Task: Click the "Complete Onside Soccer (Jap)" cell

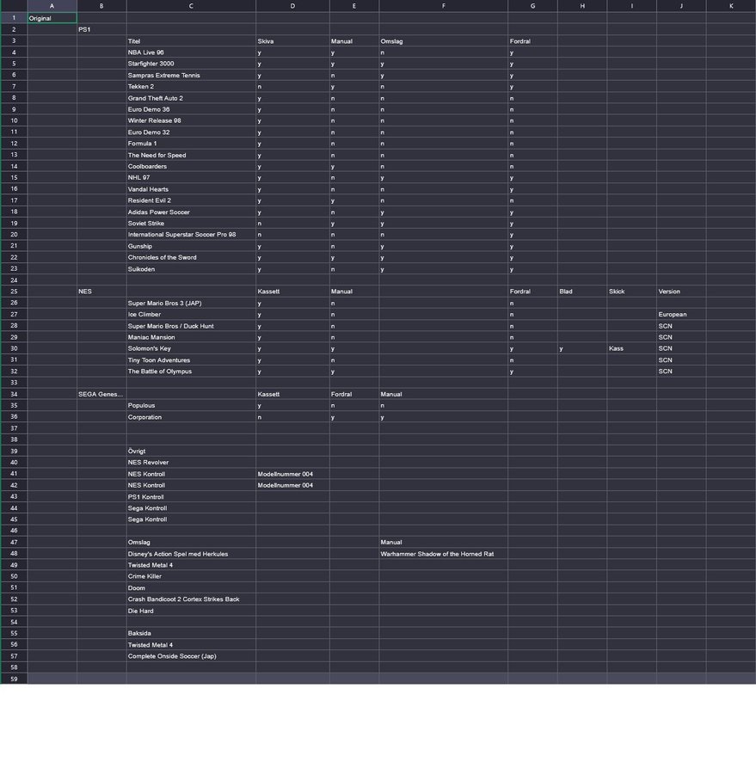Action: [x=191, y=656]
